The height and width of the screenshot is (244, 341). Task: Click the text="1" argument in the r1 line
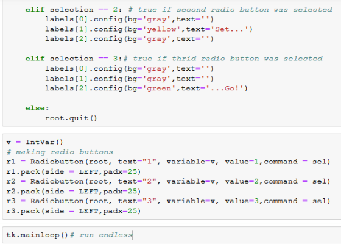pos(137,162)
